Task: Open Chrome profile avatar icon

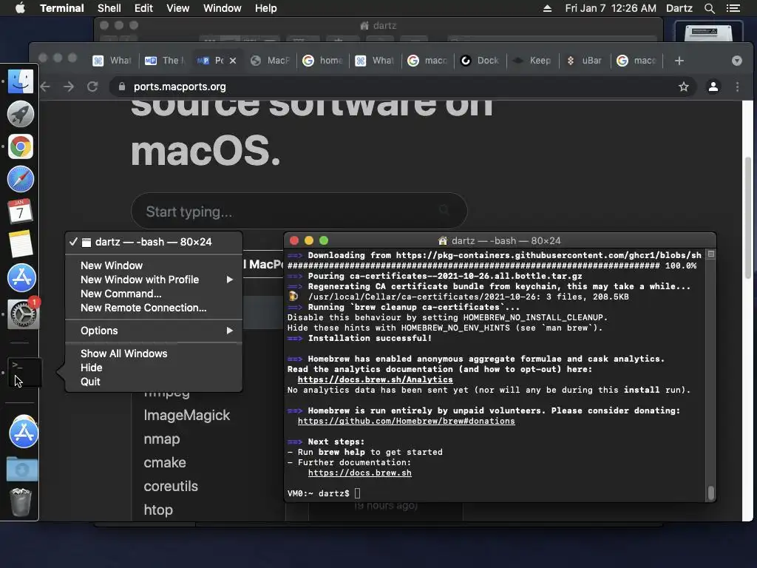Action: tap(713, 87)
